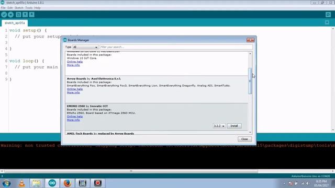Open the Serial Monitor icon
The image size is (335, 188).
point(328,15)
